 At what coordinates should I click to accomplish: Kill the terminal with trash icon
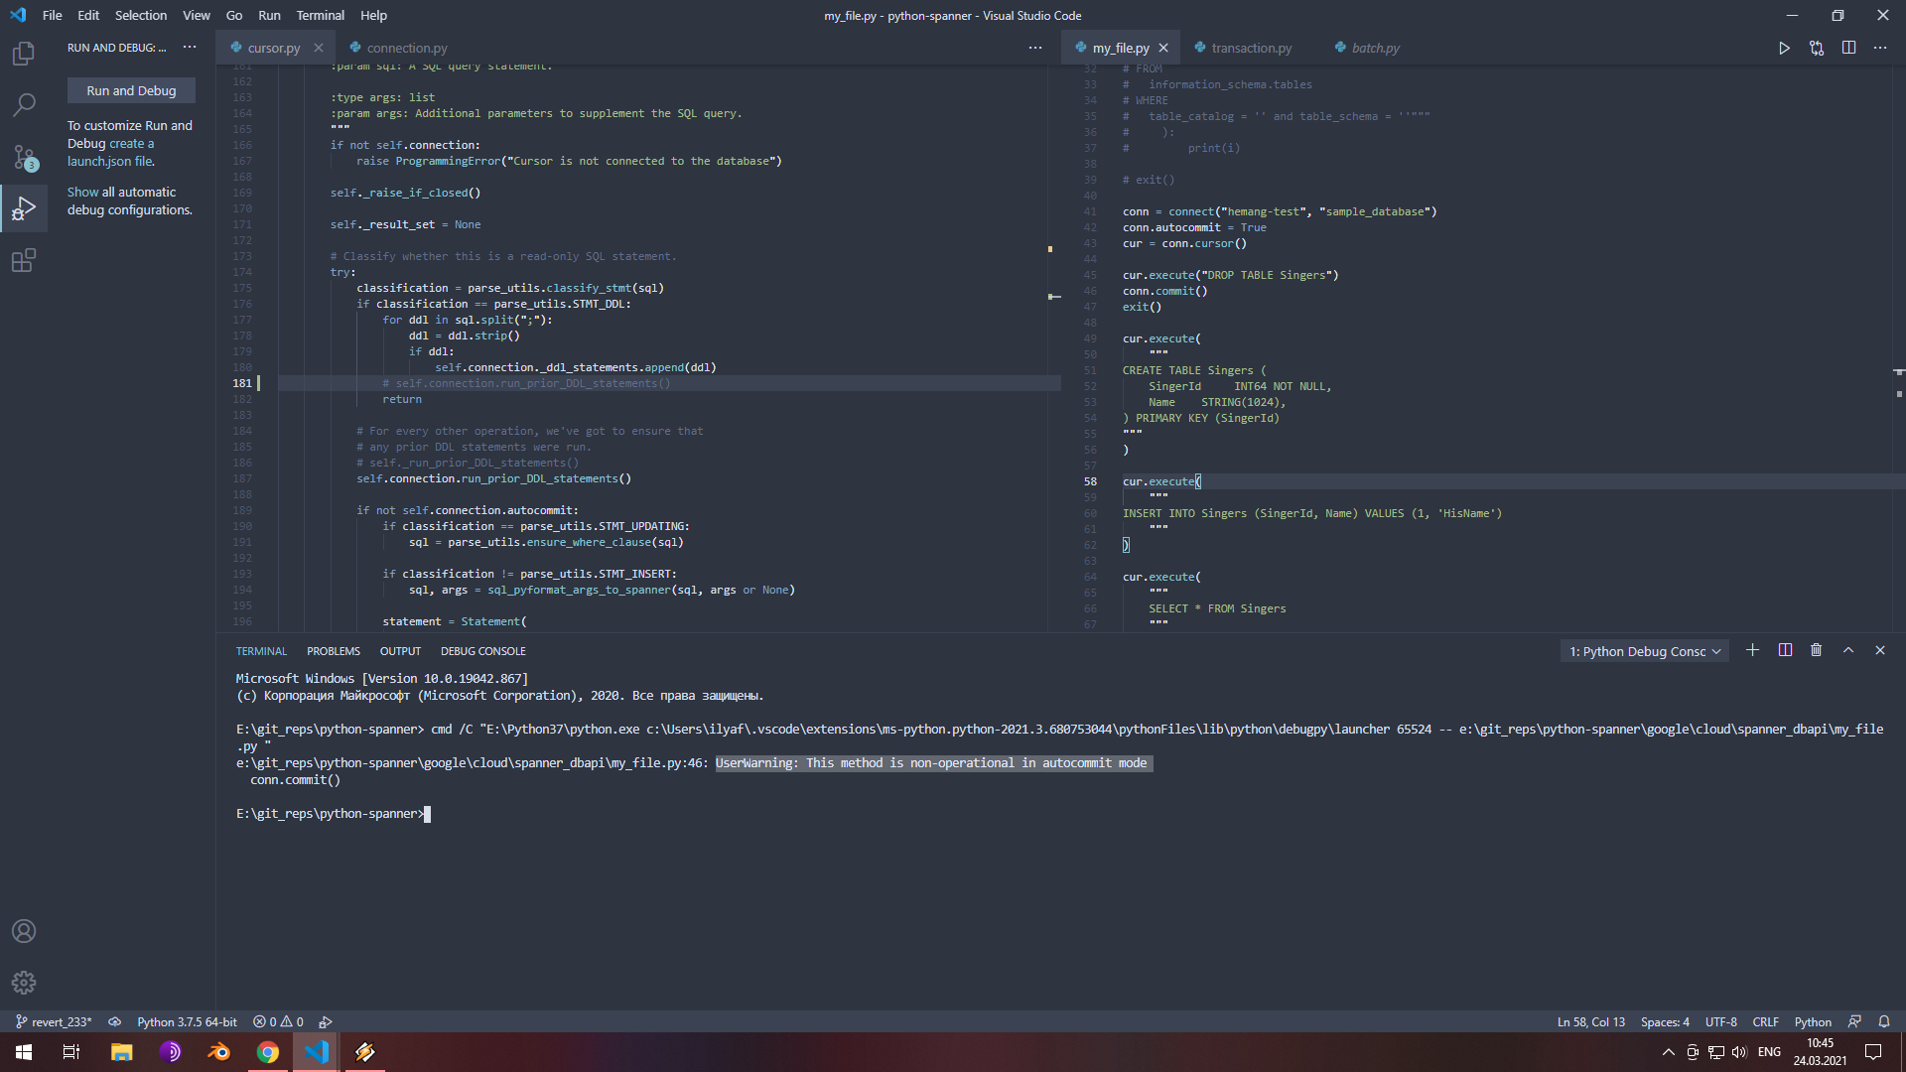1817,650
